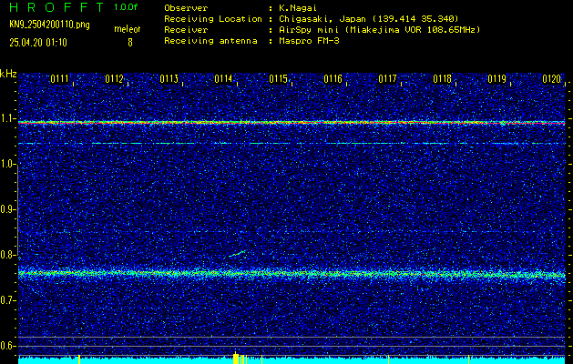The image size is (573, 364).
Task: Click the 1.0 kHz axis label
Action: [7, 165]
